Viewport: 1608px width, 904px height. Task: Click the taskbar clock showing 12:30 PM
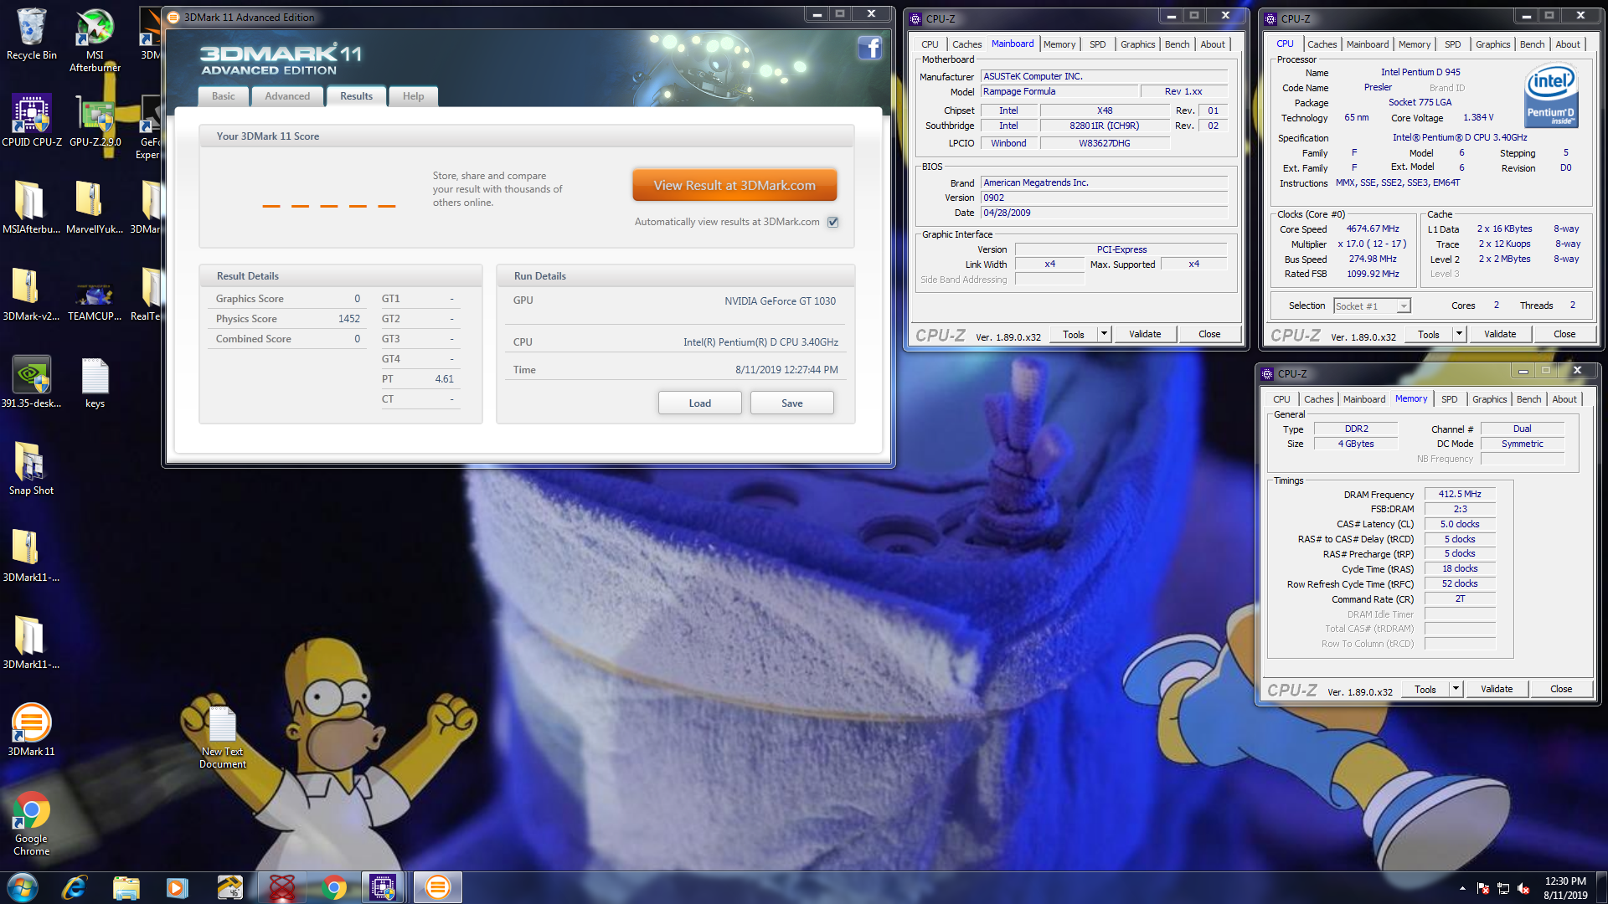coord(1565,881)
